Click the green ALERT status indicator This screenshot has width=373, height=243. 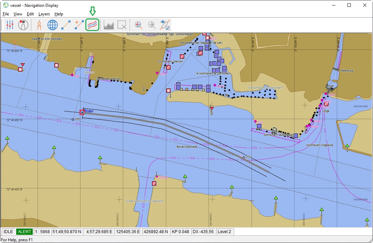point(25,232)
